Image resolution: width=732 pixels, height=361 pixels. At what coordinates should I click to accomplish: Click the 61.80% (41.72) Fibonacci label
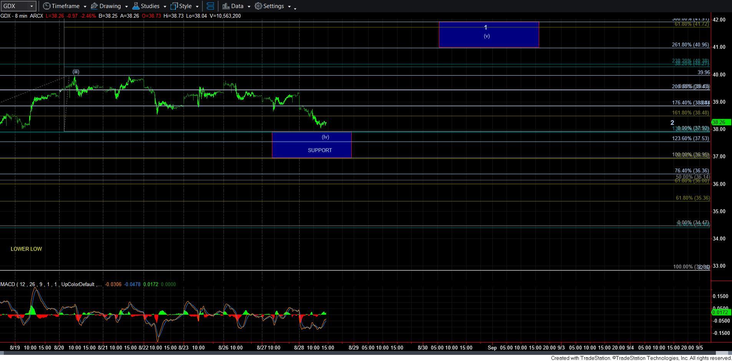692,24
